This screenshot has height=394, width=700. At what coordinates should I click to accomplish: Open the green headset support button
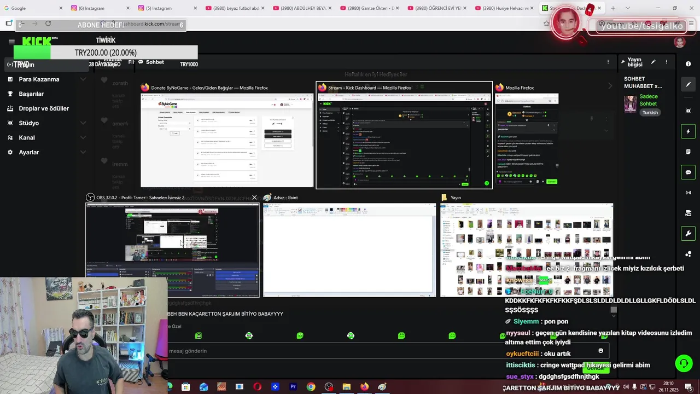(x=683, y=363)
